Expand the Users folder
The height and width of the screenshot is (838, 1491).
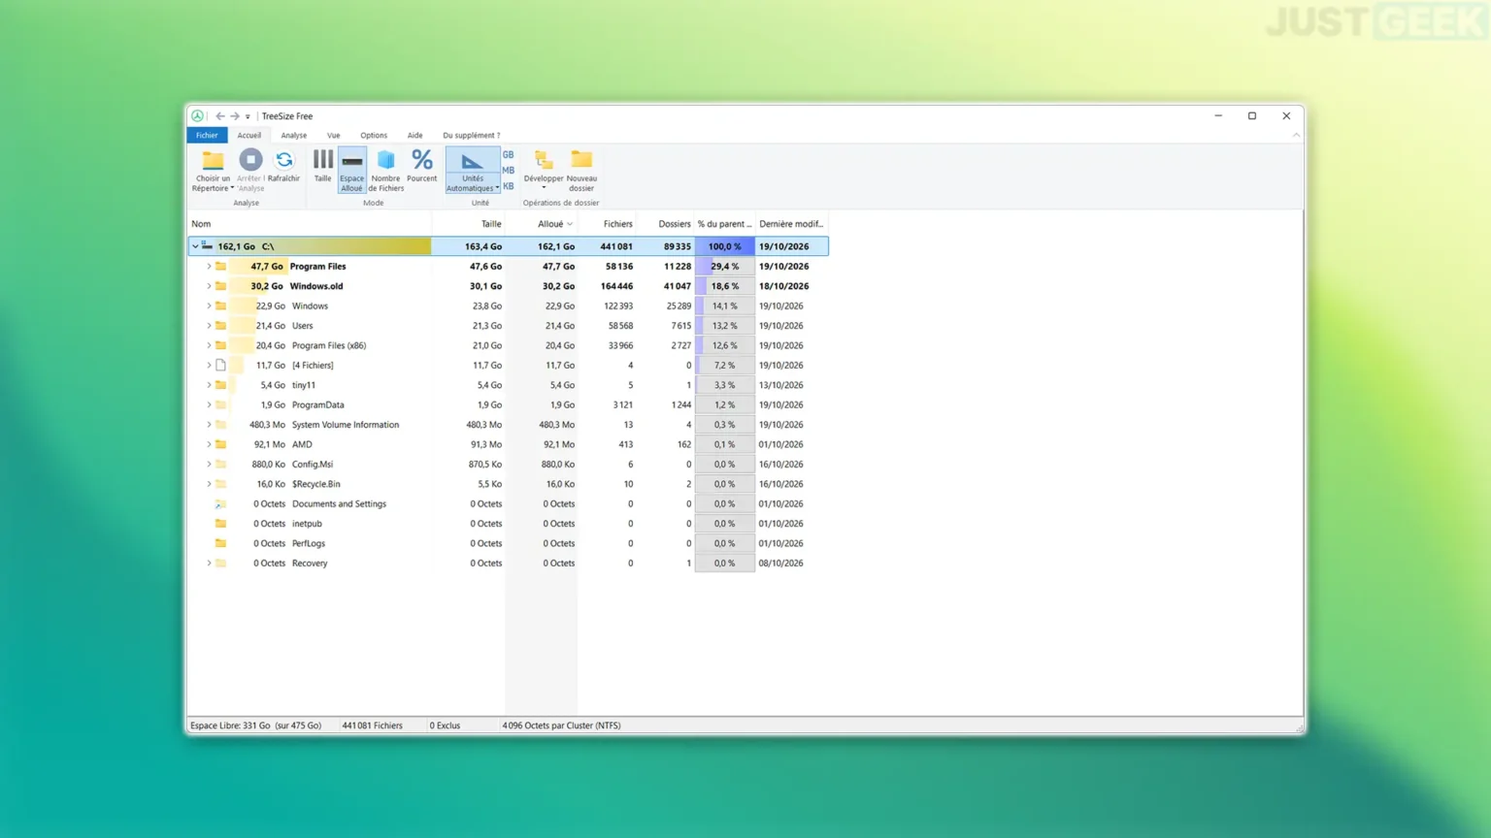point(209,326)
